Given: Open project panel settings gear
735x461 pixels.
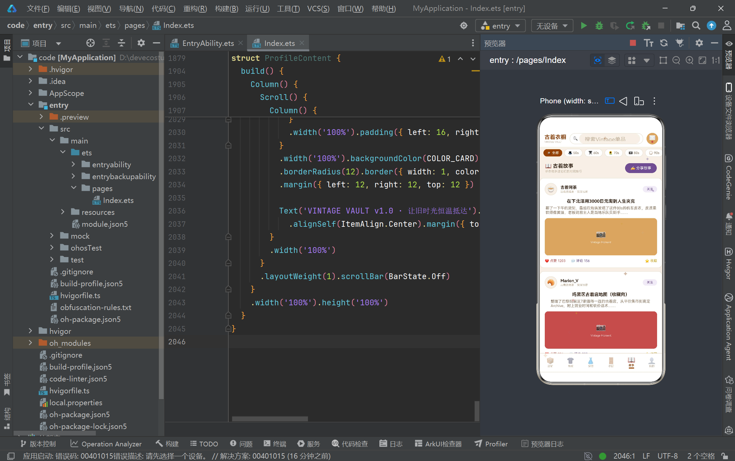Looking at the screenshot, I should click(141, 43).
